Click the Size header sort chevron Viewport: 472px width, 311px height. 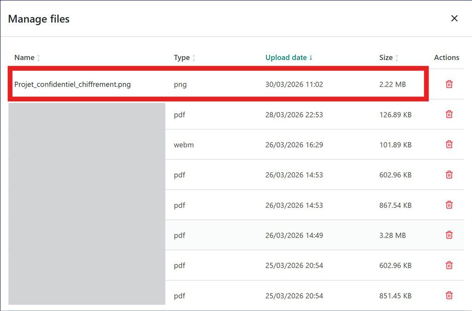(x=397, y=58)
